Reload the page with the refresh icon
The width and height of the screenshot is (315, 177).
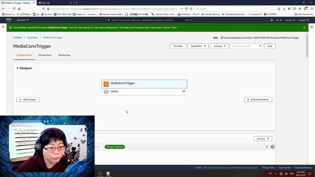pos(14,9)
